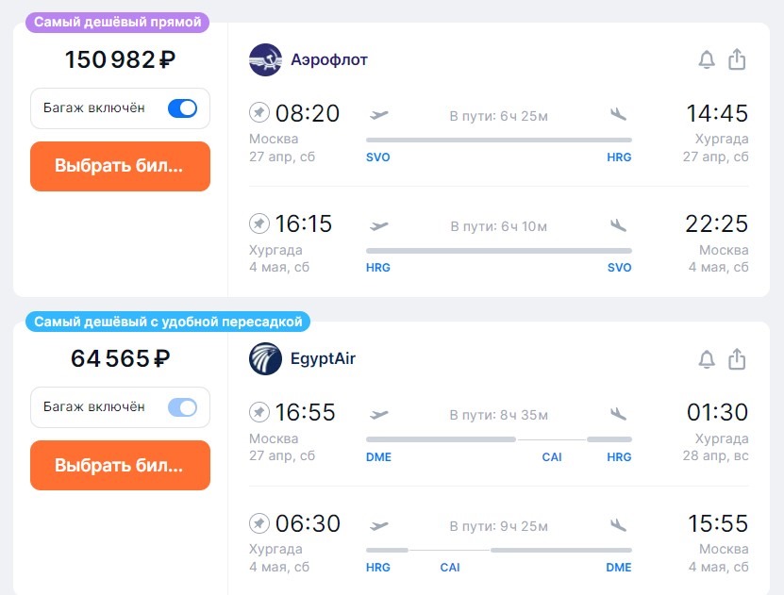784x595 pixels.
Task: Click the HRG arrival code on Aeroflot outbound
Action: click(x=619, y=157)
